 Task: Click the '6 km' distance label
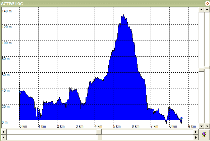(136, 127)
